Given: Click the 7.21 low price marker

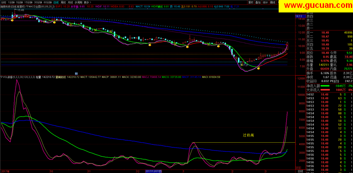Looking at the screenshot, I should pos(245,65).
